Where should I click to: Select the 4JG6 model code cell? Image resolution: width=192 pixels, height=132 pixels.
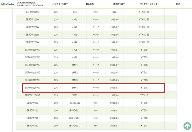tap(75, 57)
